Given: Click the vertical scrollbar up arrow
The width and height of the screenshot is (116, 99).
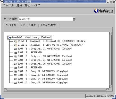Looking at the screenshot, I should pos(111,33).
